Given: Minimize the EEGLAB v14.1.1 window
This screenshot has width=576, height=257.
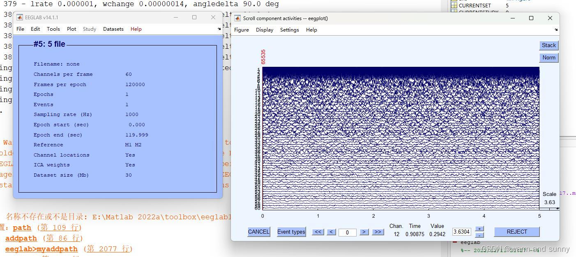Looking at the screenshot, I should coord(176,17).
